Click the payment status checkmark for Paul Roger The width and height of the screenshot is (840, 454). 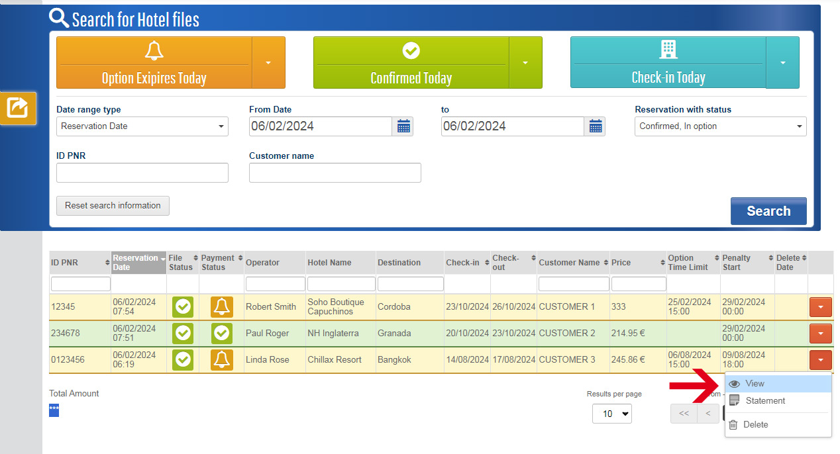(222, 334)
